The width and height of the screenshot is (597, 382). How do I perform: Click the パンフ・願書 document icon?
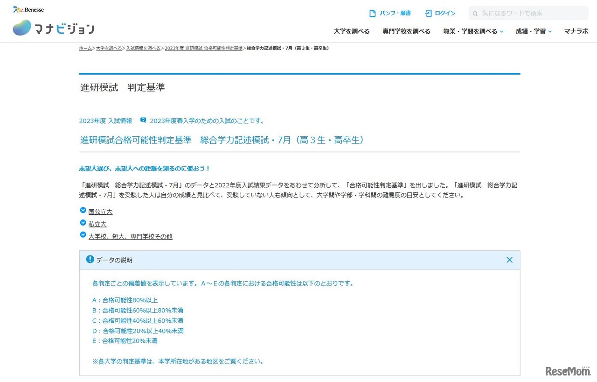[372, 13]
